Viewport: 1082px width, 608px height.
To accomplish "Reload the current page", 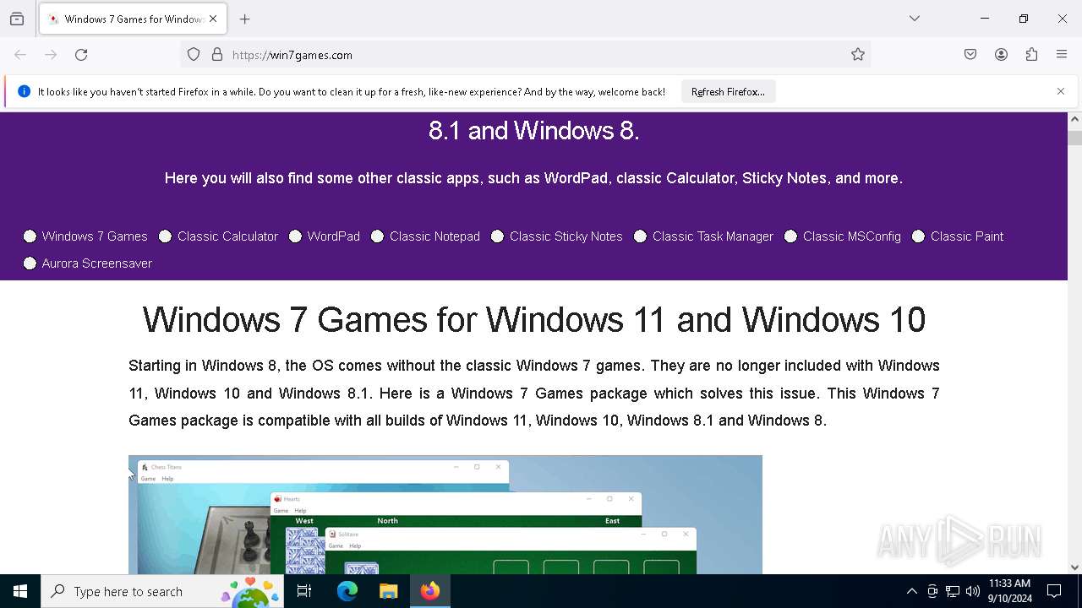I will click(x=81, y=55).
